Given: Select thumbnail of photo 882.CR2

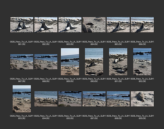Looking at the screenshot, I should tap(46, 25).
